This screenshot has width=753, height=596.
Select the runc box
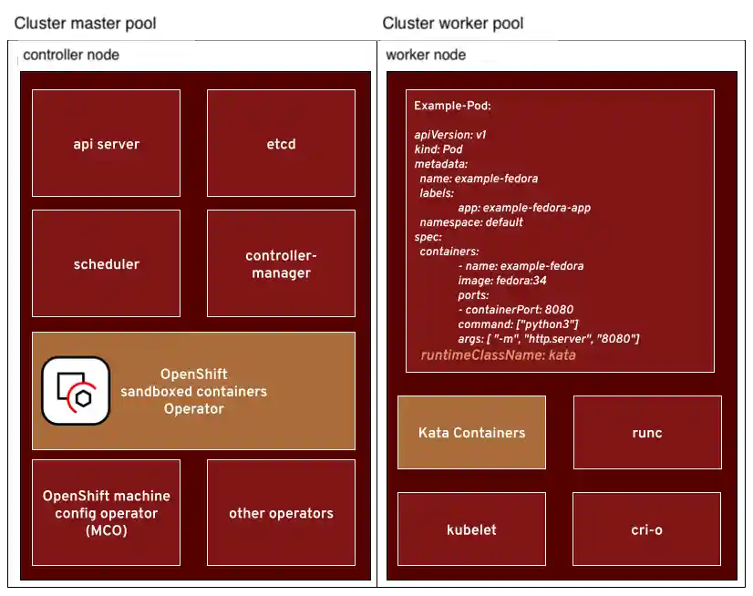point(647,432)
